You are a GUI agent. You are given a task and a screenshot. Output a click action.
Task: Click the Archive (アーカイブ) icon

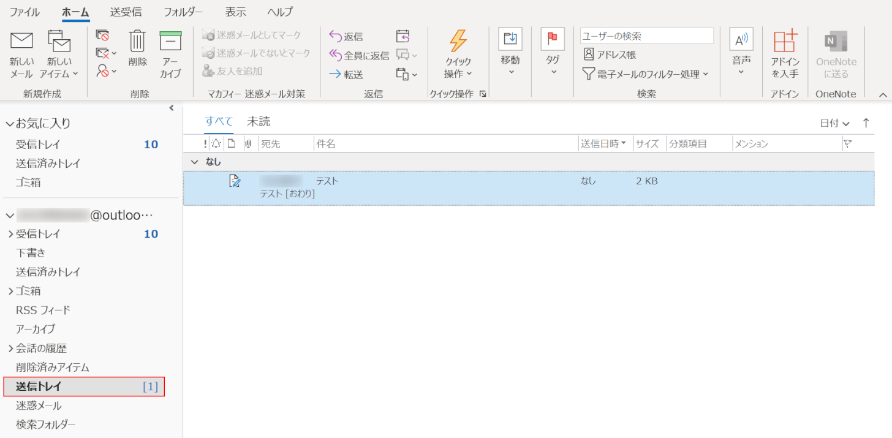[x=170, y=42]
